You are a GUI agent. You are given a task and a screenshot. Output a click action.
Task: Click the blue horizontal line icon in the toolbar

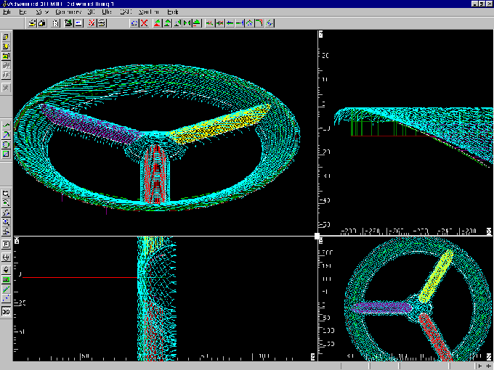(230, 23)
